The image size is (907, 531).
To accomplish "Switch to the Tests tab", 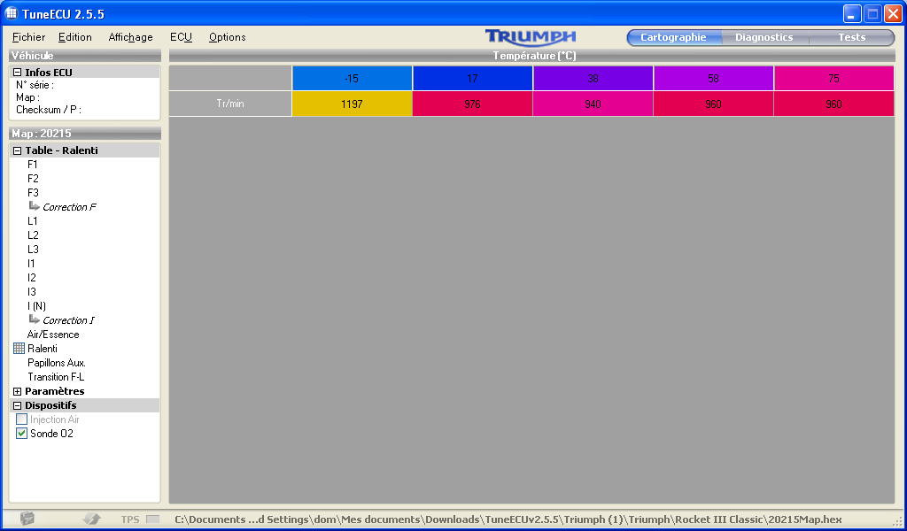I will coord(851,37).
